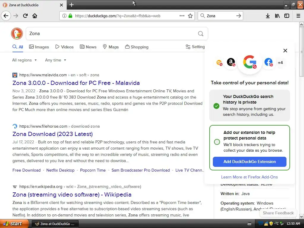This screenshot has width=304, height=228.
Task: Open the Firefox hamburger menu
Action: (298, 16)
